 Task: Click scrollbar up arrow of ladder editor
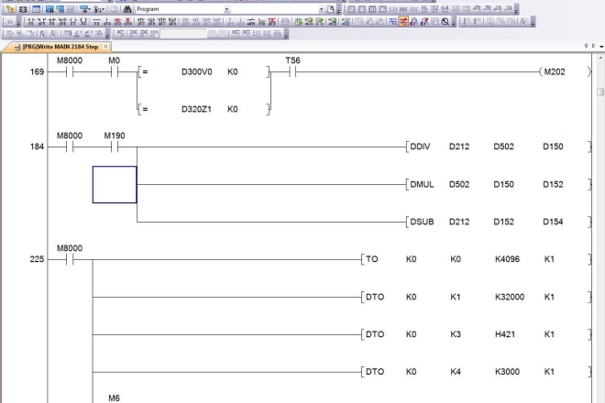tap(600, 58)
